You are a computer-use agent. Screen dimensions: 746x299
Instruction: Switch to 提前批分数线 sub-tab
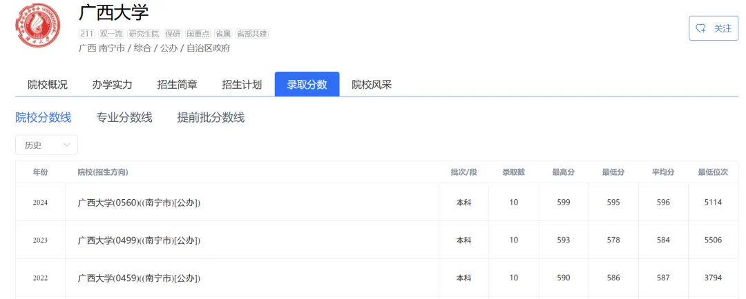coord(211,118)
